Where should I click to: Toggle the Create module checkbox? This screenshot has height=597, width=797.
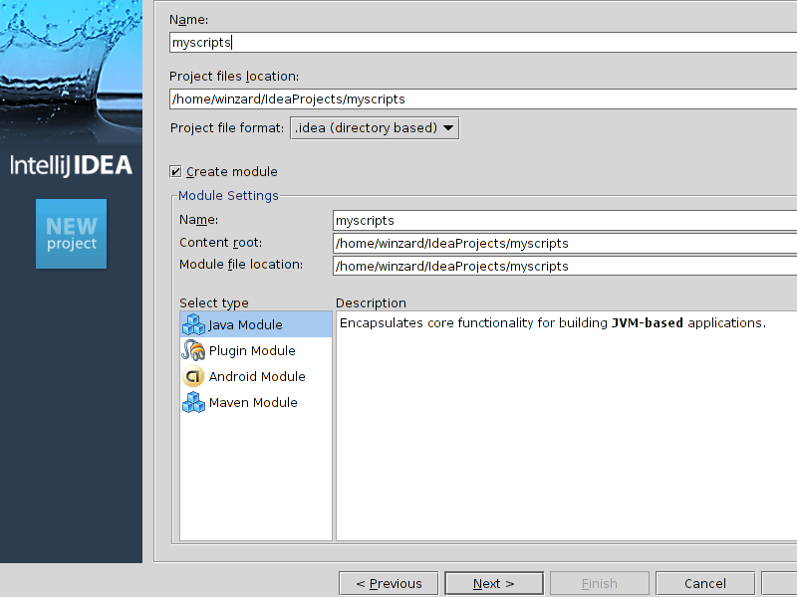[176, 171]
